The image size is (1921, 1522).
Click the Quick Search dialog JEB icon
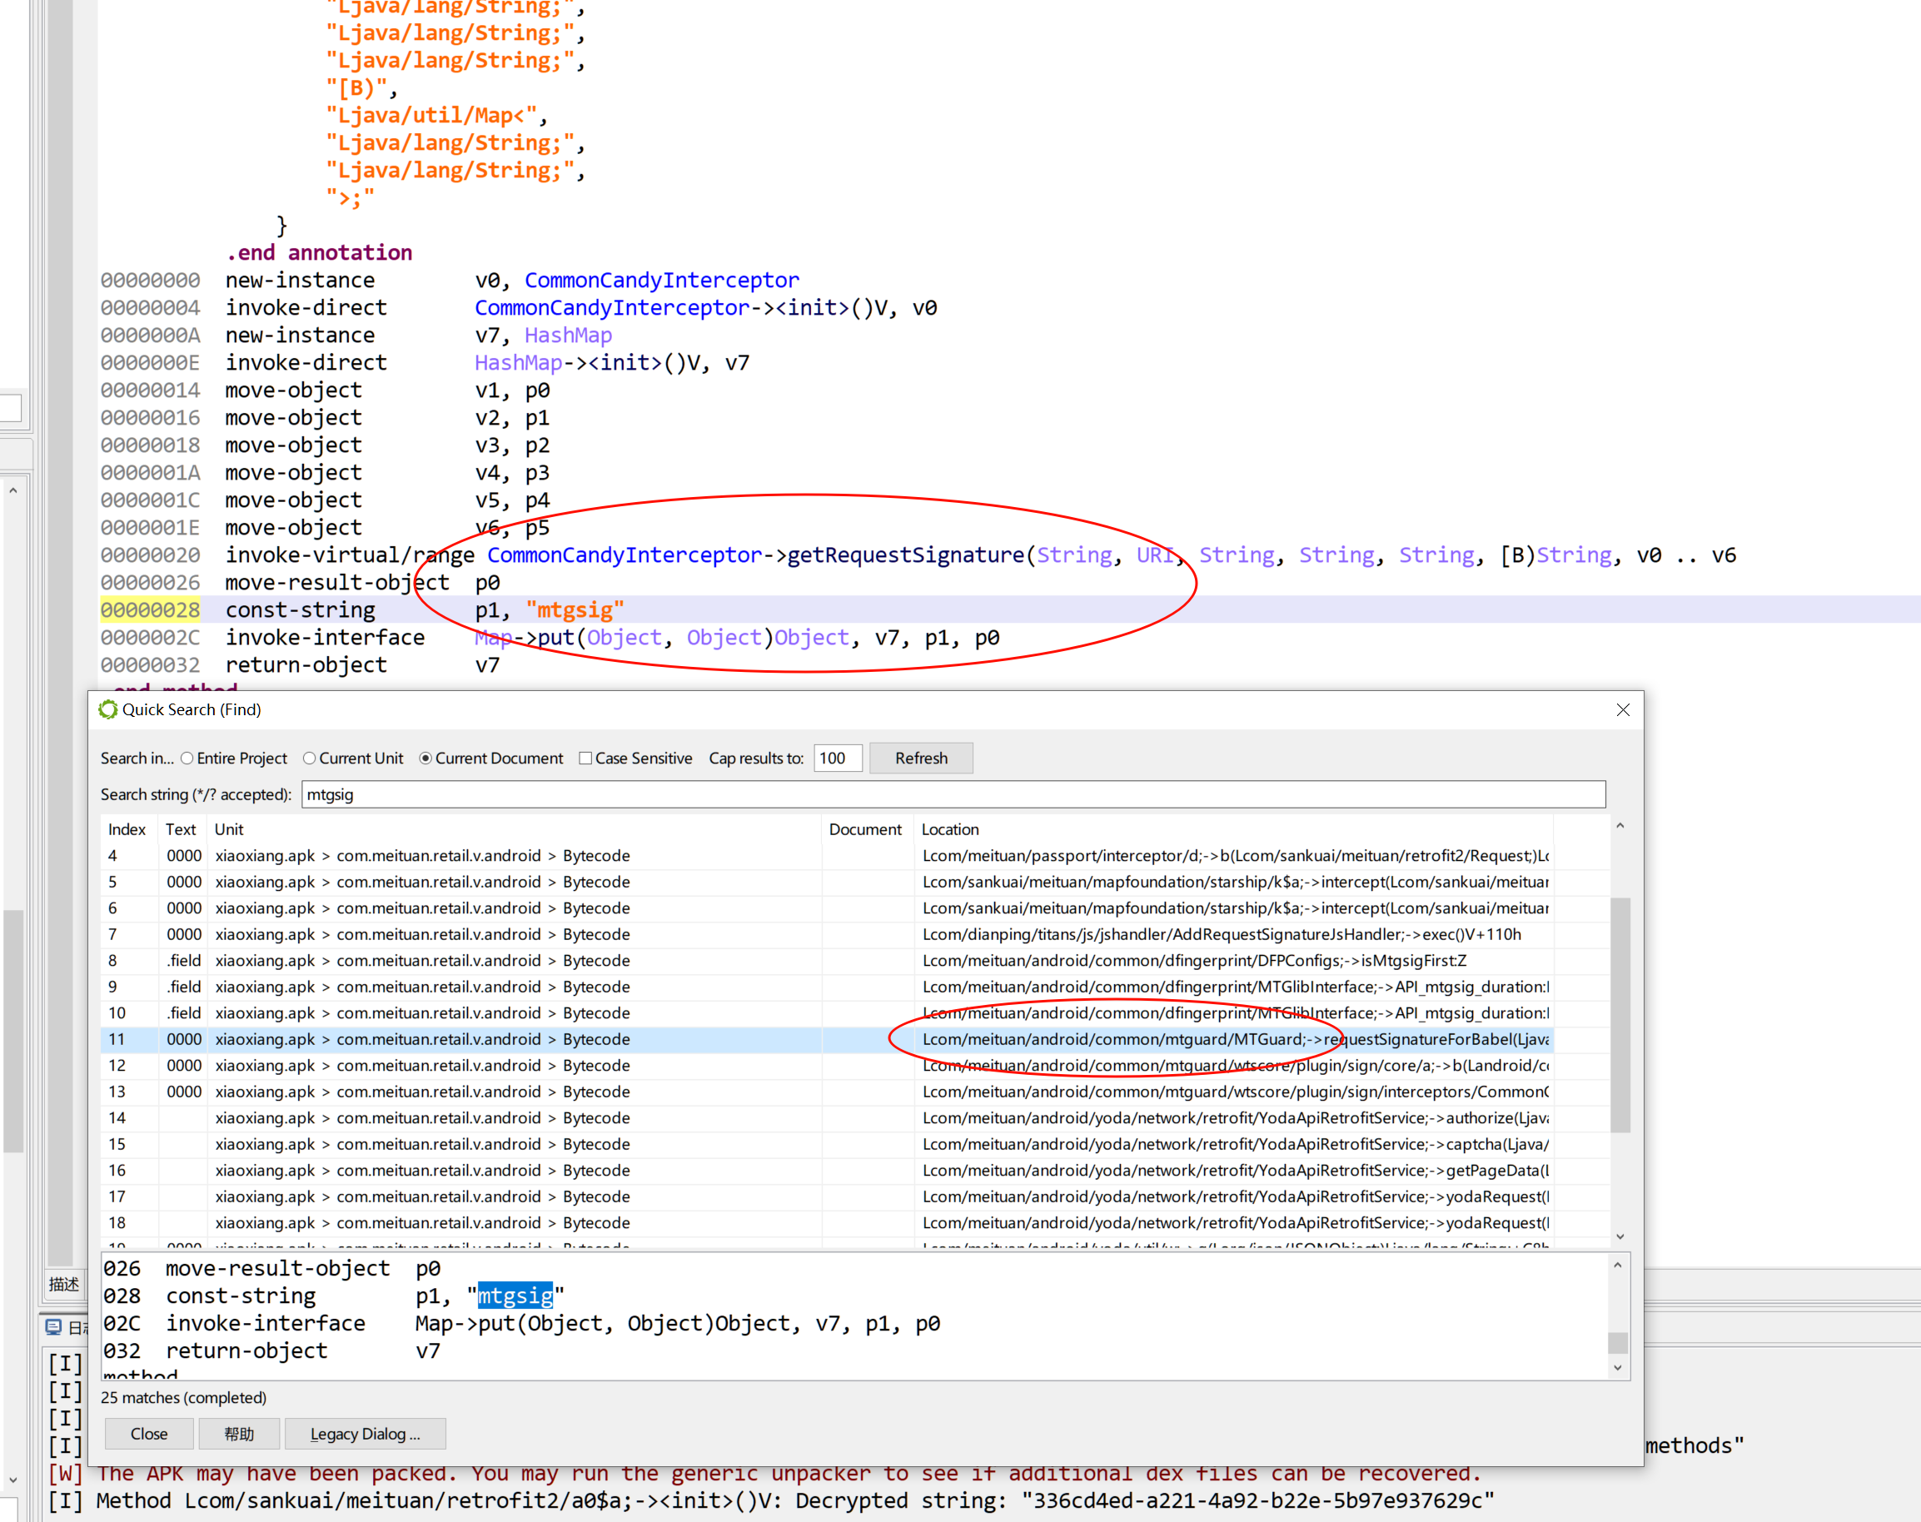pos(107,709)
